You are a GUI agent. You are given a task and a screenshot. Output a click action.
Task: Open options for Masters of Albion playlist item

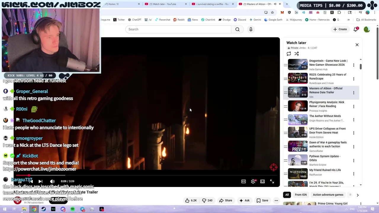(x=354, y=93)
